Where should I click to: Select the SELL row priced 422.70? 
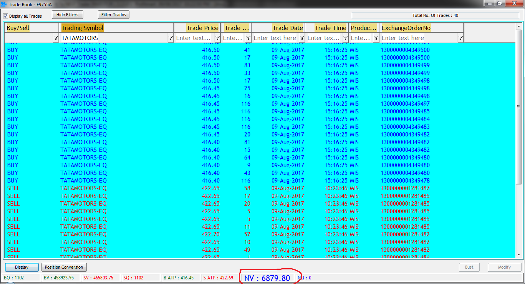pyautogui.click(x=260, y=234)
